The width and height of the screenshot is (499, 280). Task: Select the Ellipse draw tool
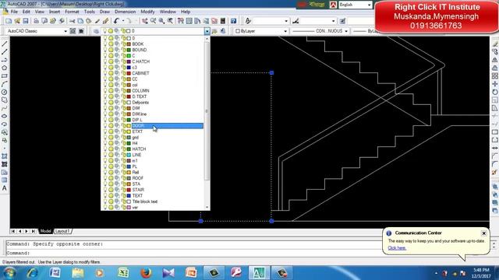tap(5, 116)
